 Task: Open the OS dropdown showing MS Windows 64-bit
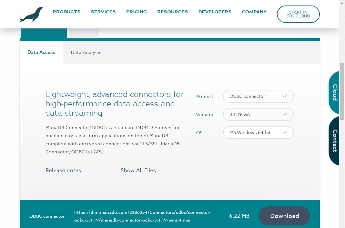click(x=258, y=132)
